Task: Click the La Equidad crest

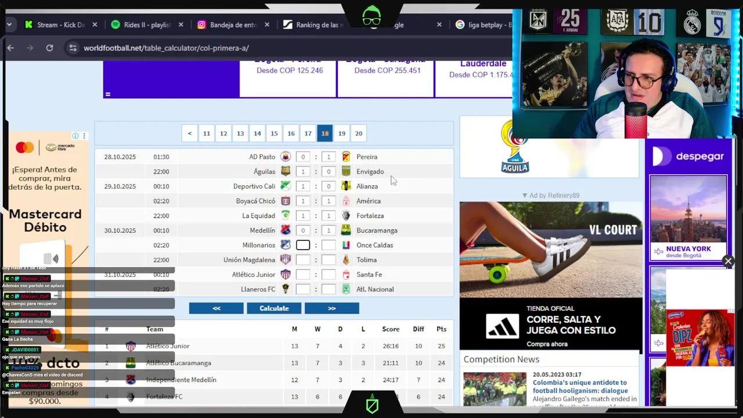Action: pos(285,215)
